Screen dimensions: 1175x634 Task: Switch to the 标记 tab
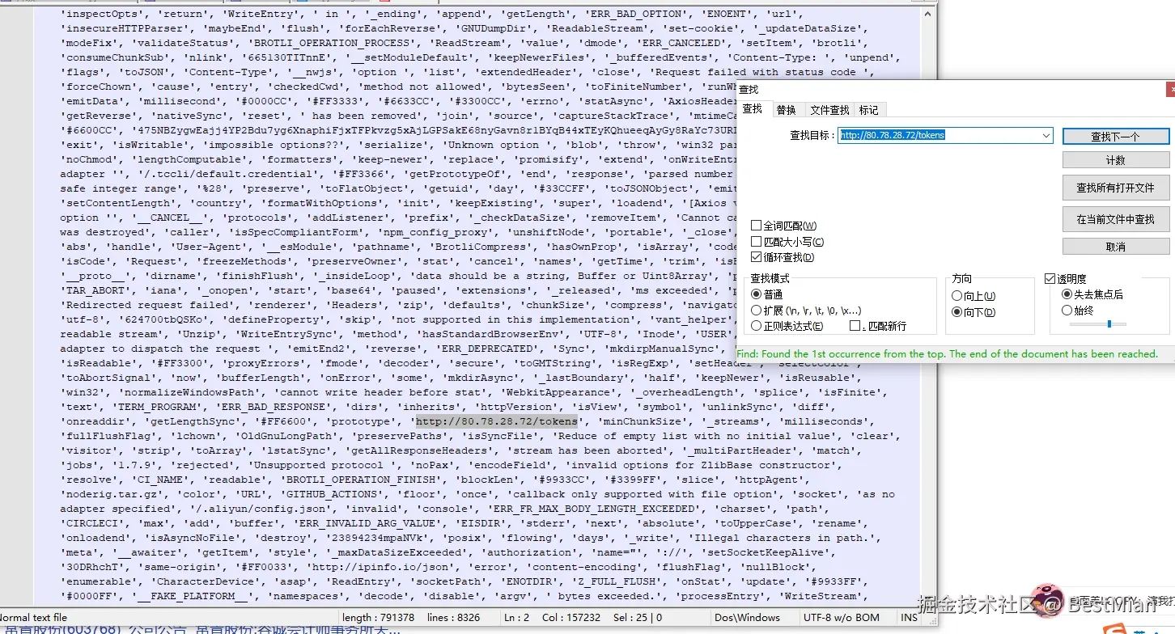pos(869,110)
